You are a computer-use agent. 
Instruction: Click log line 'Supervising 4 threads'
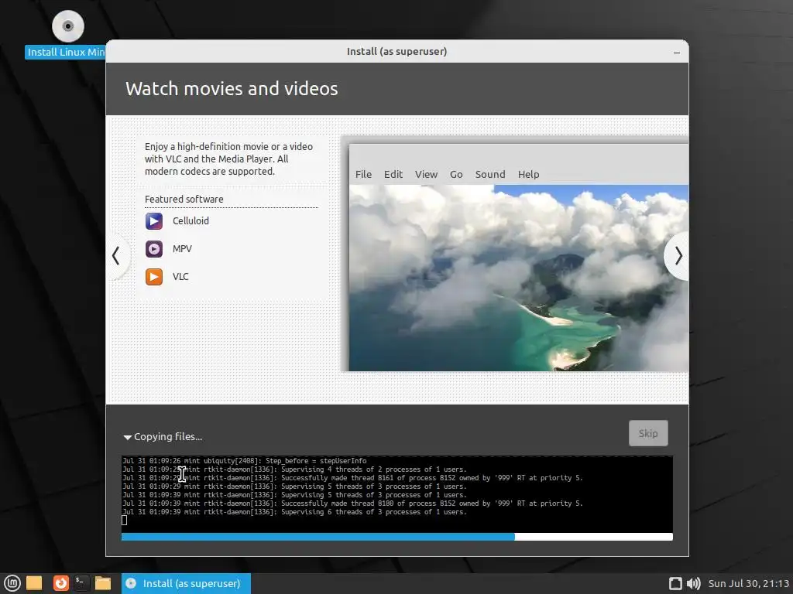294,469
